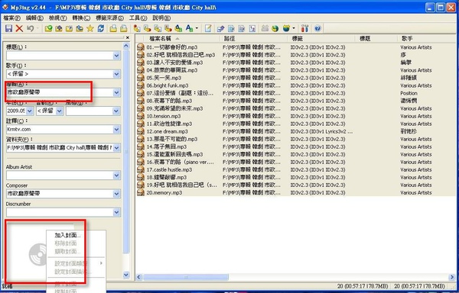Screen dimensions: 459x293
Task: Click the file icon of 05.笑一笑.mp3
Action: tap(141, 78)
